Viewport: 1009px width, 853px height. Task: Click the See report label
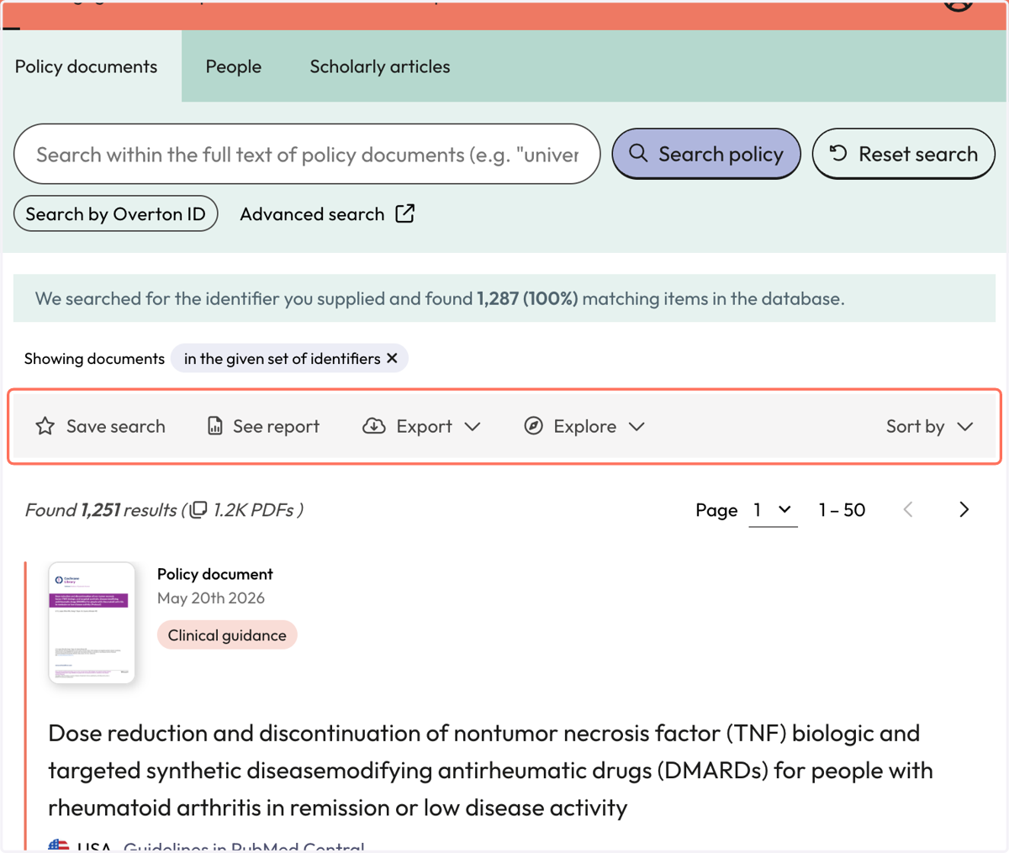tap(276, 426)
